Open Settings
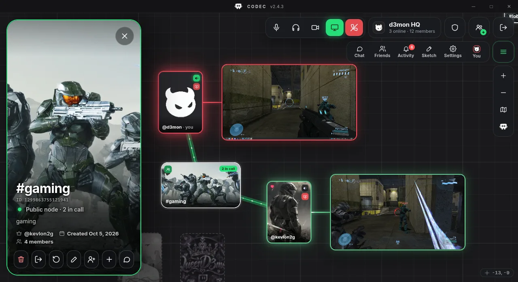The height and width of the screenshot is (282, 518). pos(453,52)
